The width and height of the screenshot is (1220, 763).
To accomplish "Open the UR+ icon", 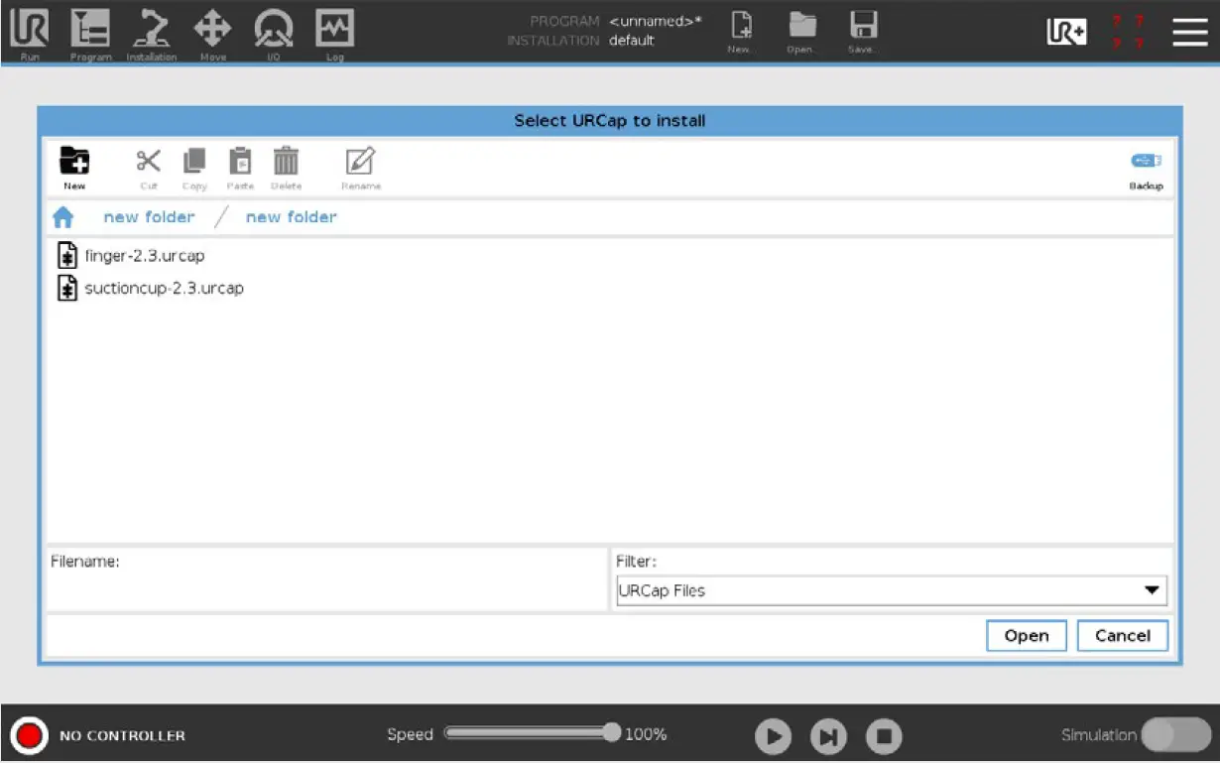I will tap(1067, 33).
